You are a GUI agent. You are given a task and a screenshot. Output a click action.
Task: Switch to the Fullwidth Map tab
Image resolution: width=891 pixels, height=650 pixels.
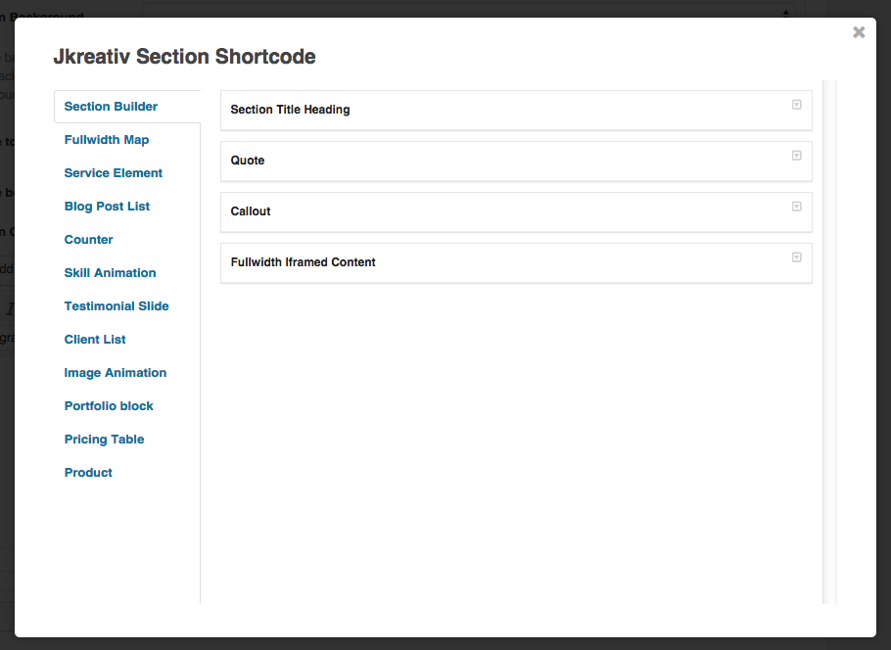107,139
